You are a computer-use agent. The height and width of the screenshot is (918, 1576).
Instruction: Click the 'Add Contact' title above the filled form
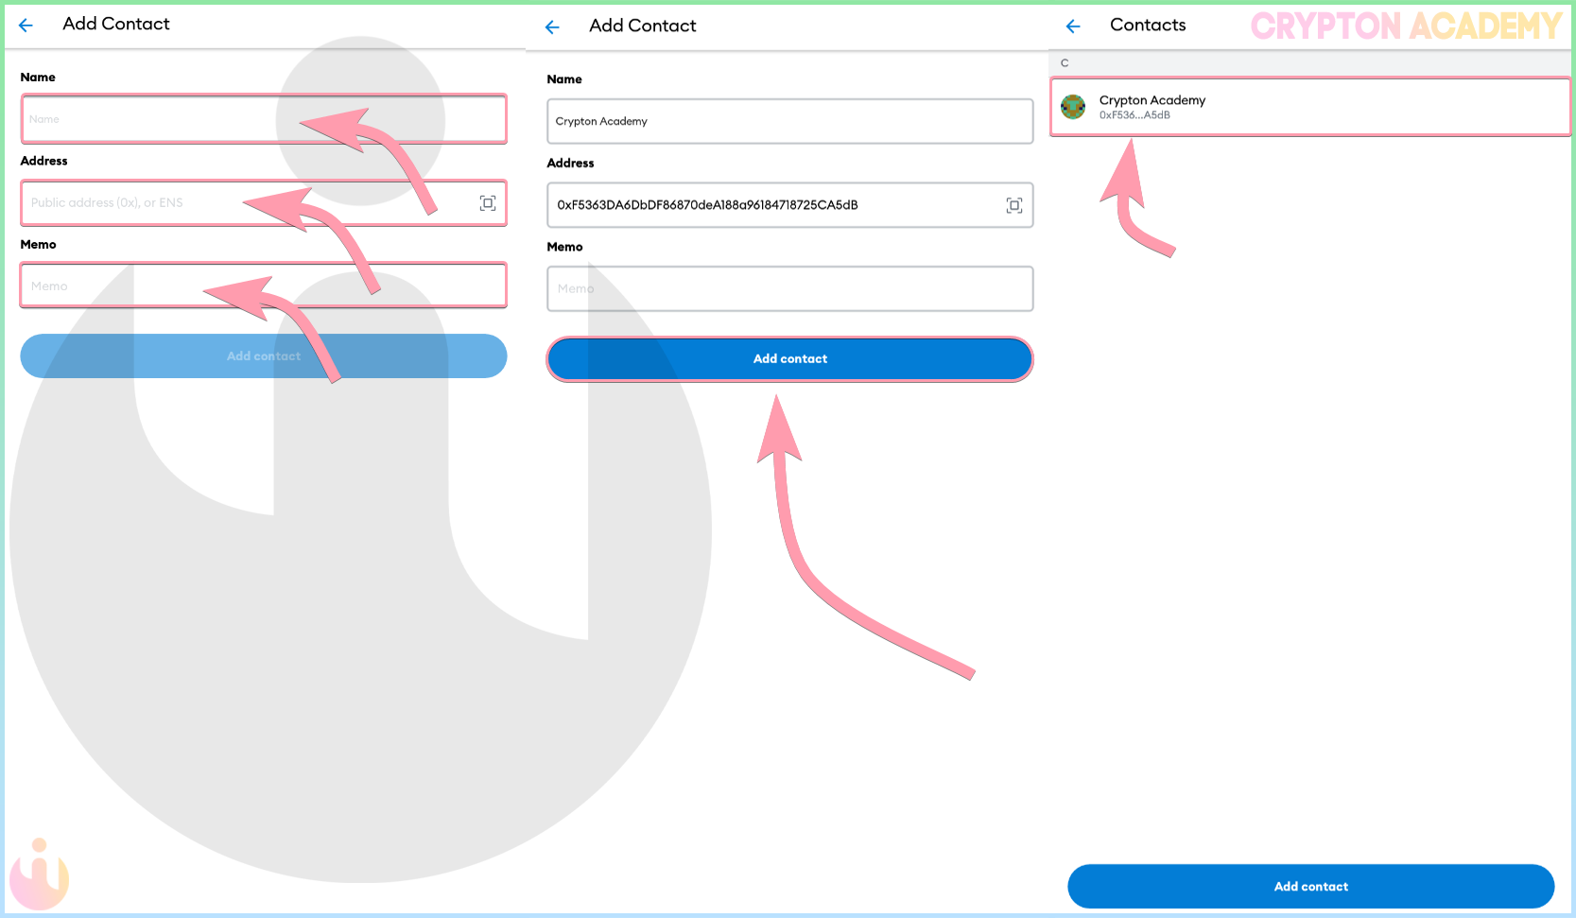tap(643, 26)
